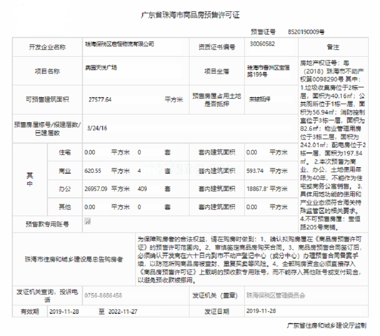
Task: Click the date next to 发证日期
Action: [x=261, y=311]
